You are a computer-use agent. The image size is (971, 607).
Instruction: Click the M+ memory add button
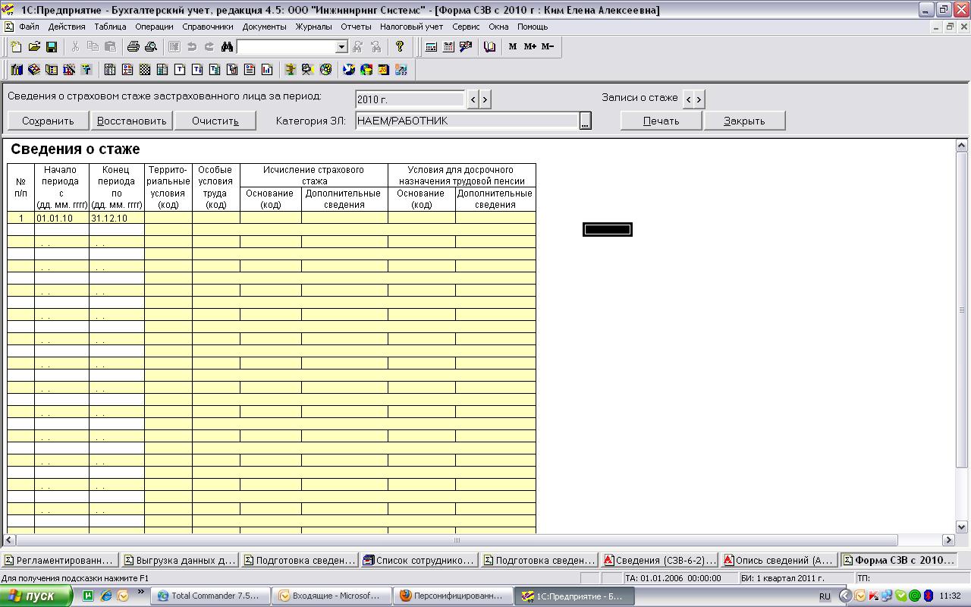click(529, 47)
